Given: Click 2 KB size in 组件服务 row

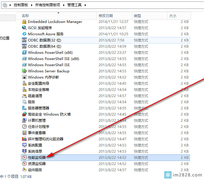Looking at the screenshot, I should [185, 170].
